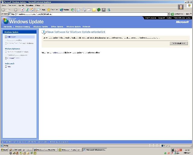193x155 pixels.
Task: Open the Windows Familie link
Action: [40, 27]
